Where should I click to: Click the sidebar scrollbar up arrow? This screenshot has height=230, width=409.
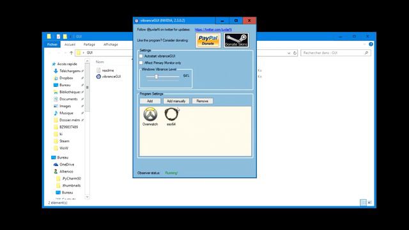88,61
